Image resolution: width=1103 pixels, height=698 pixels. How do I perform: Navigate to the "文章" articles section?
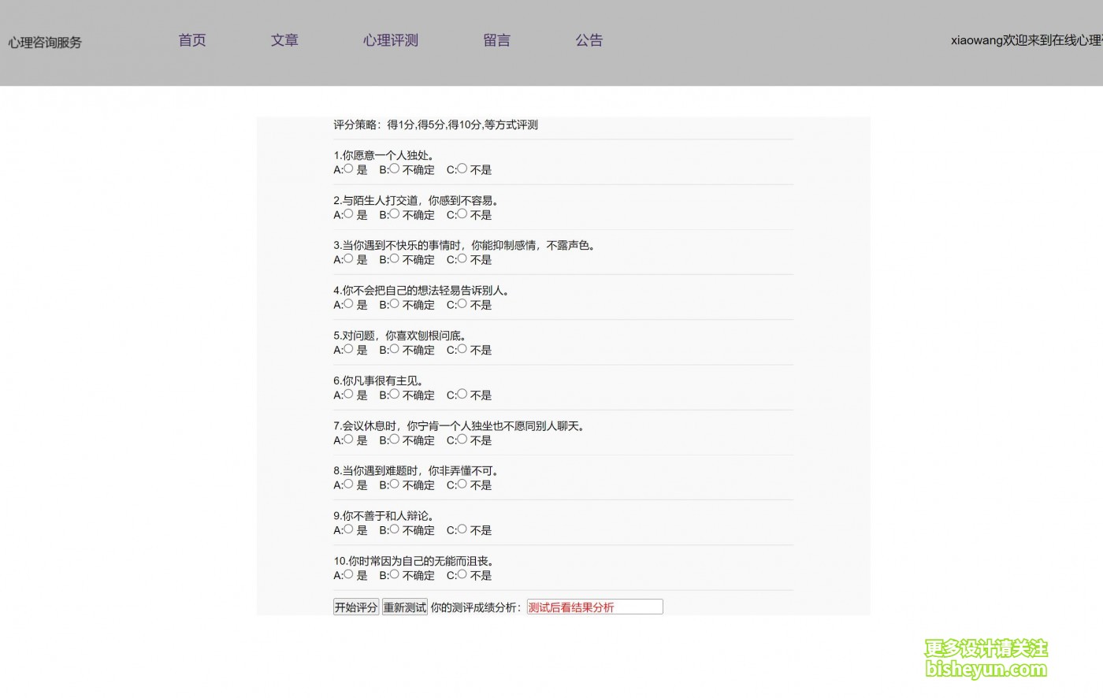284,40
